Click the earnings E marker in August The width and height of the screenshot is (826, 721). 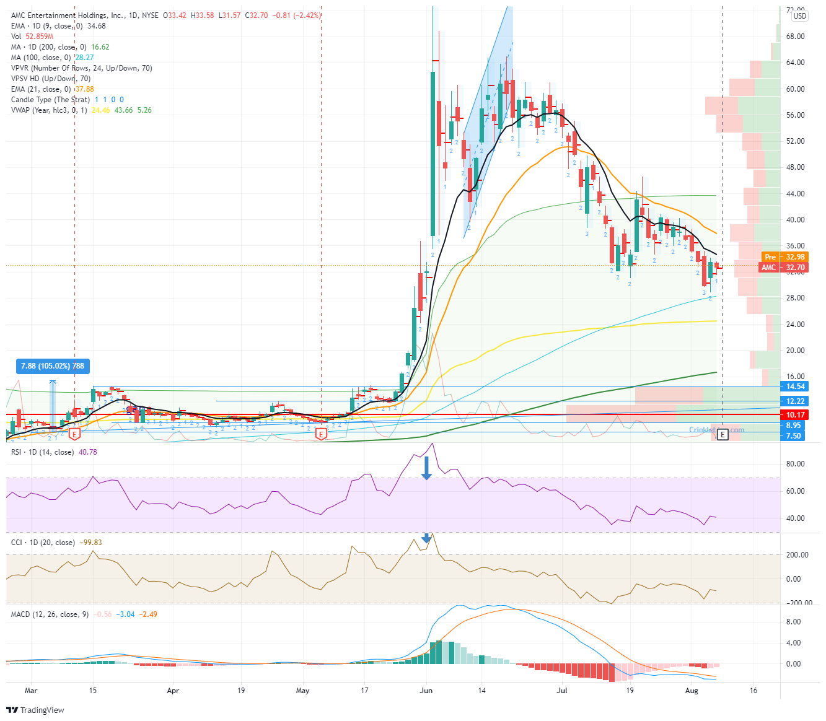tap(723, 435)
